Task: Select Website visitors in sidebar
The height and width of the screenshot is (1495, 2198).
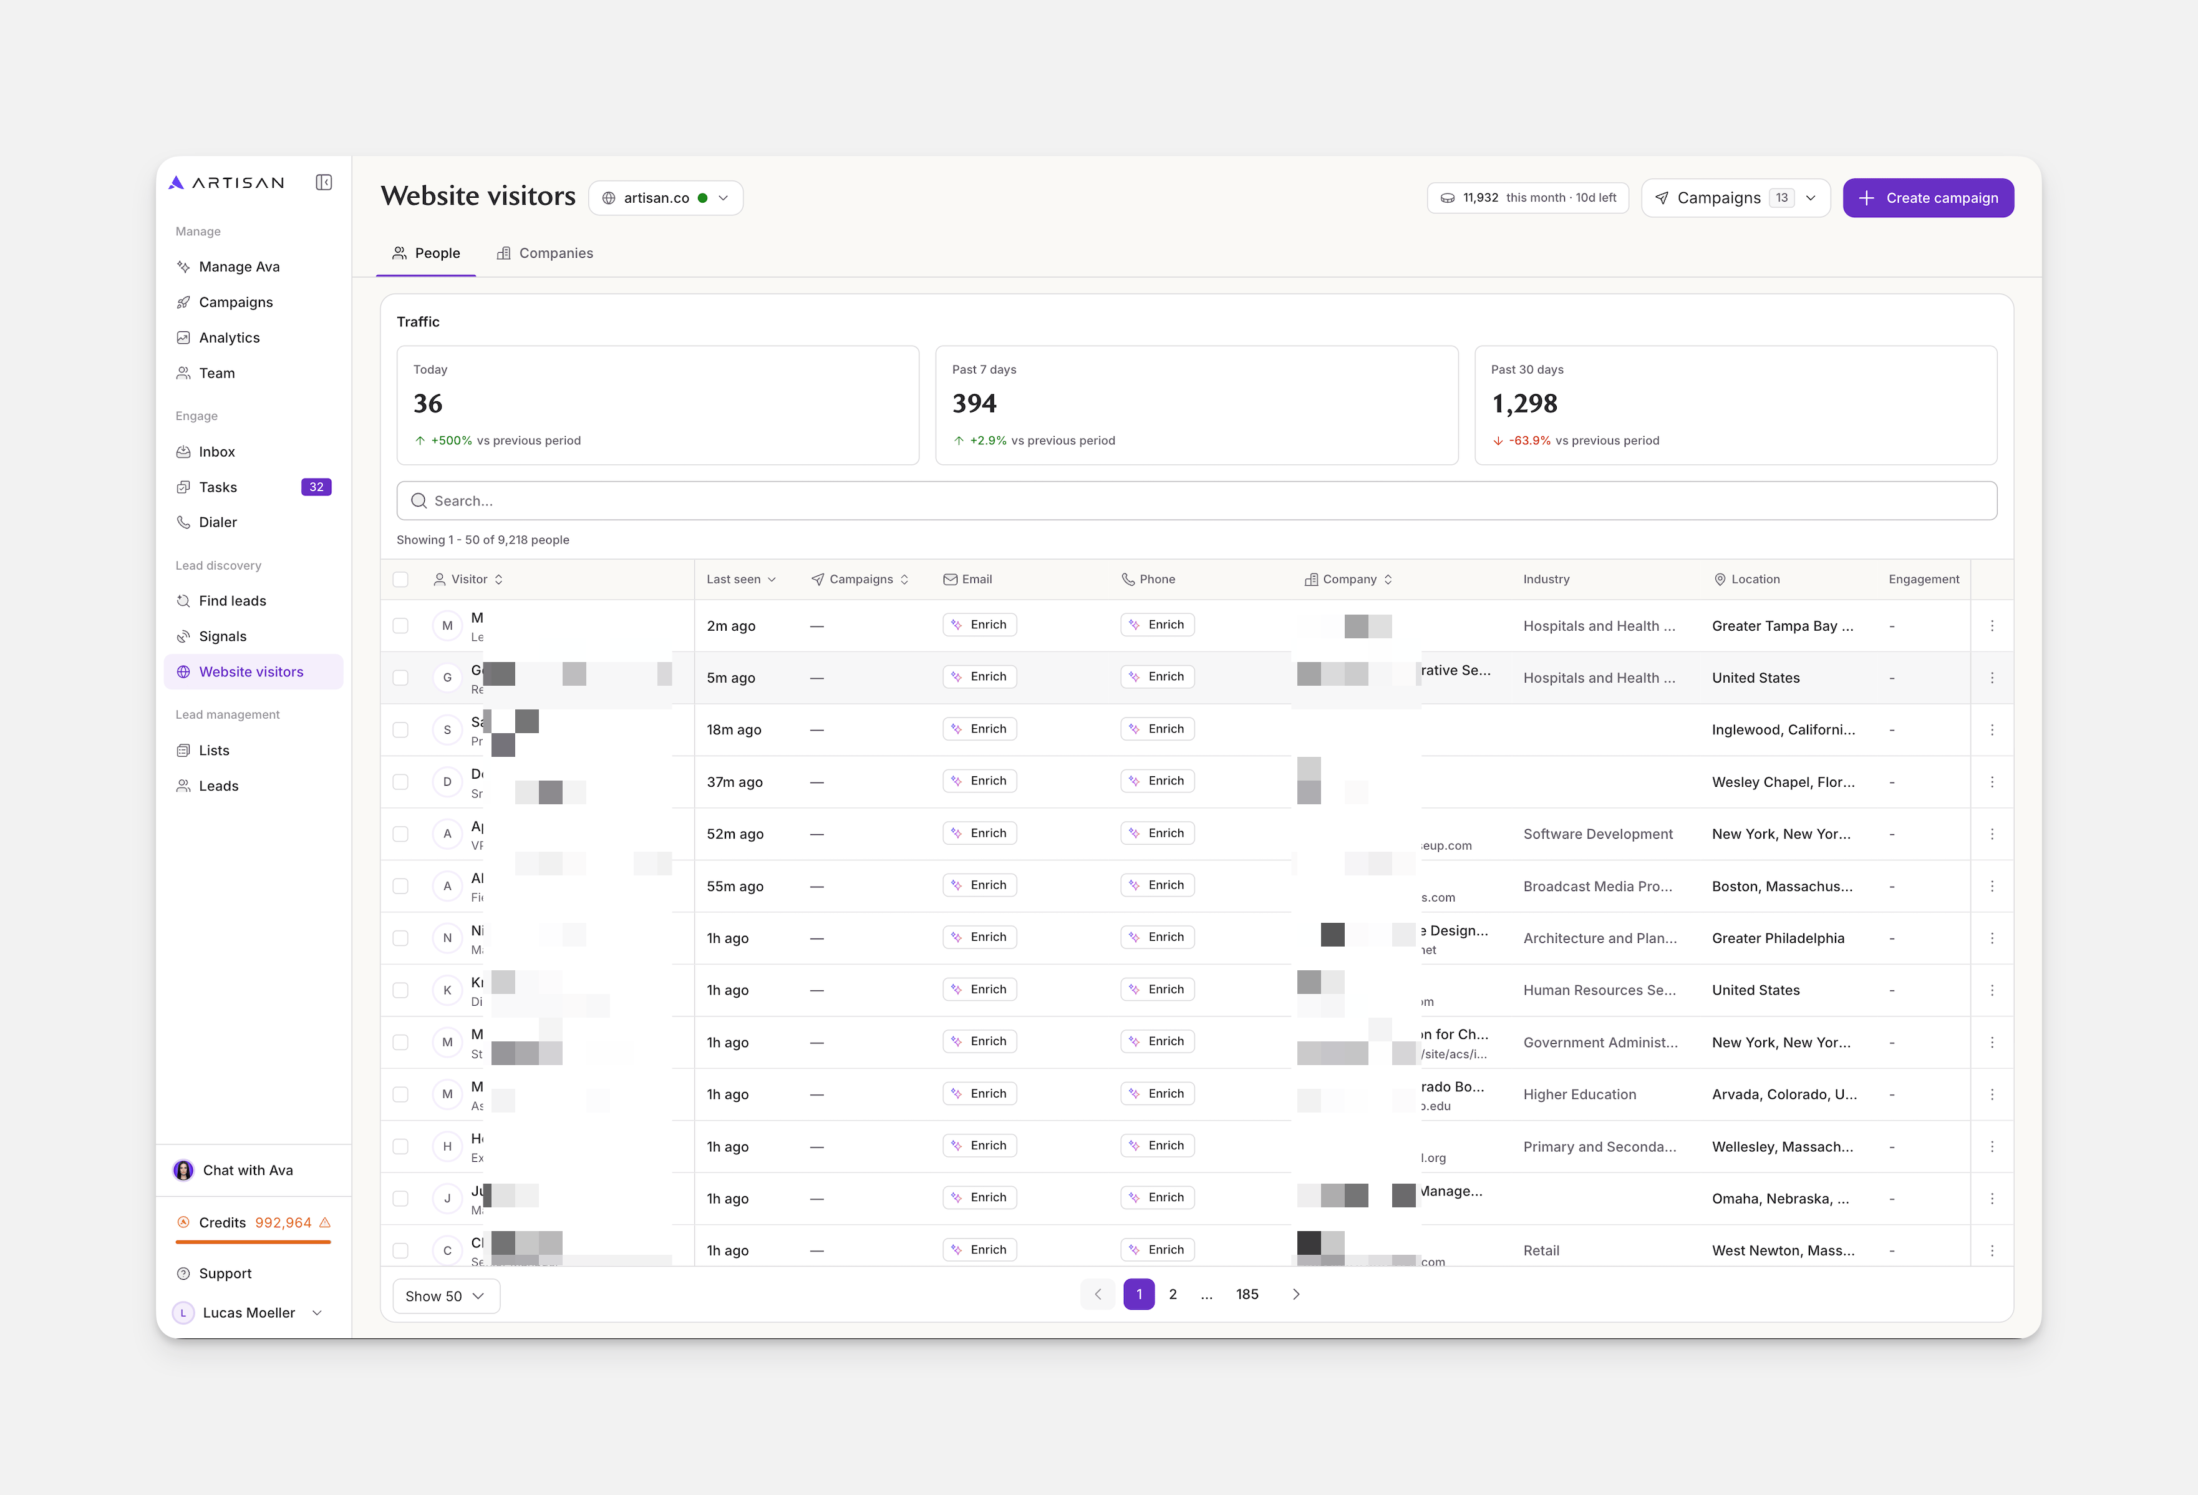Action: point(253,672)
